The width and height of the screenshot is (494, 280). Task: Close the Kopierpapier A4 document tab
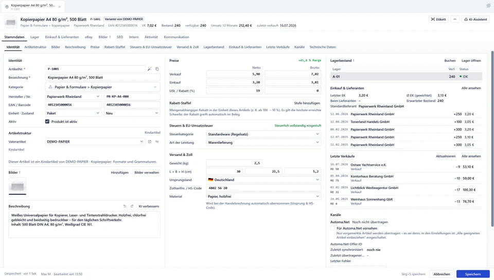pos(60,7)
